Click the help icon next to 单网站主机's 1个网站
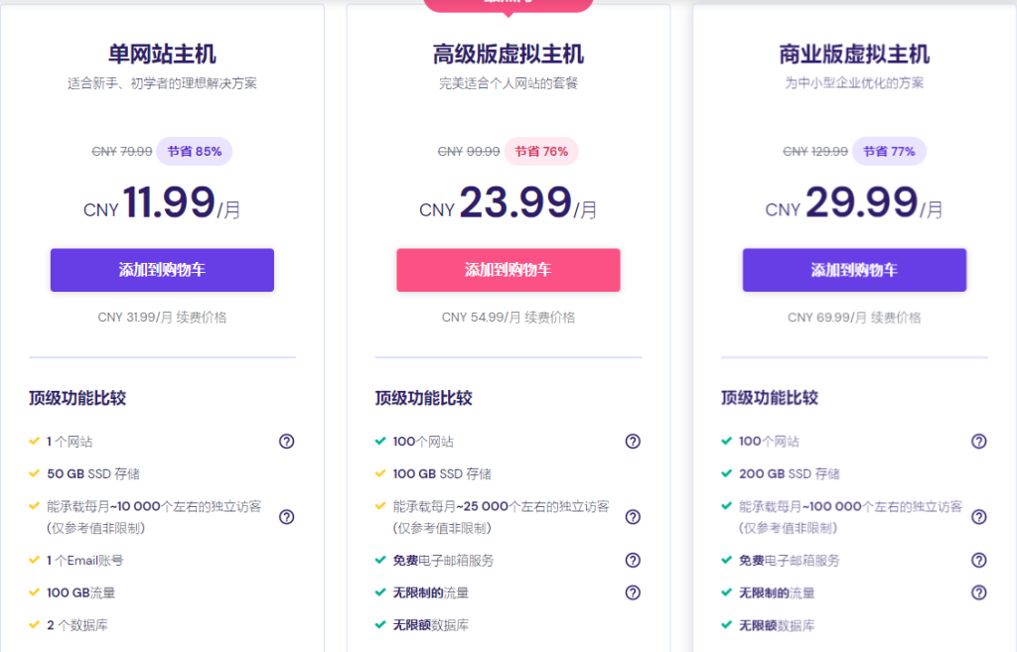This screenshot has width=1017, height=652. [287, 441]
